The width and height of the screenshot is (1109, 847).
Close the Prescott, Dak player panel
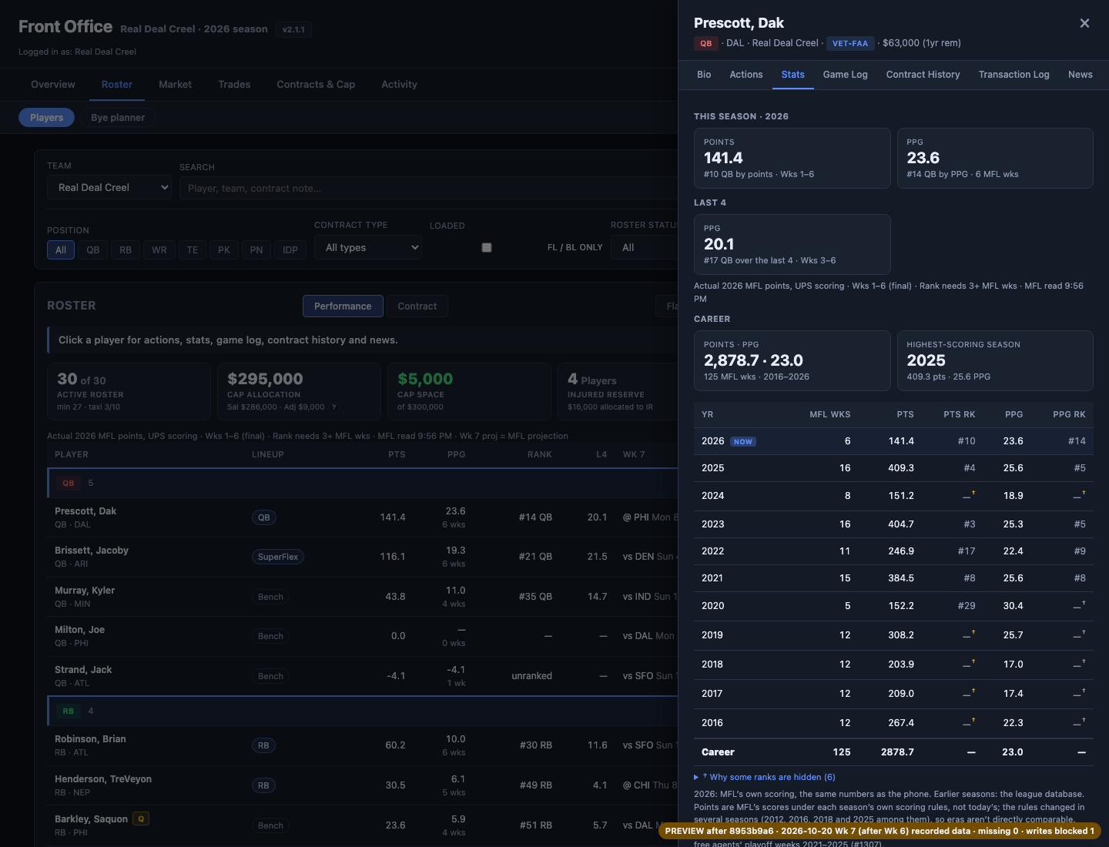pyautogui.click(x=1084, y=23)
